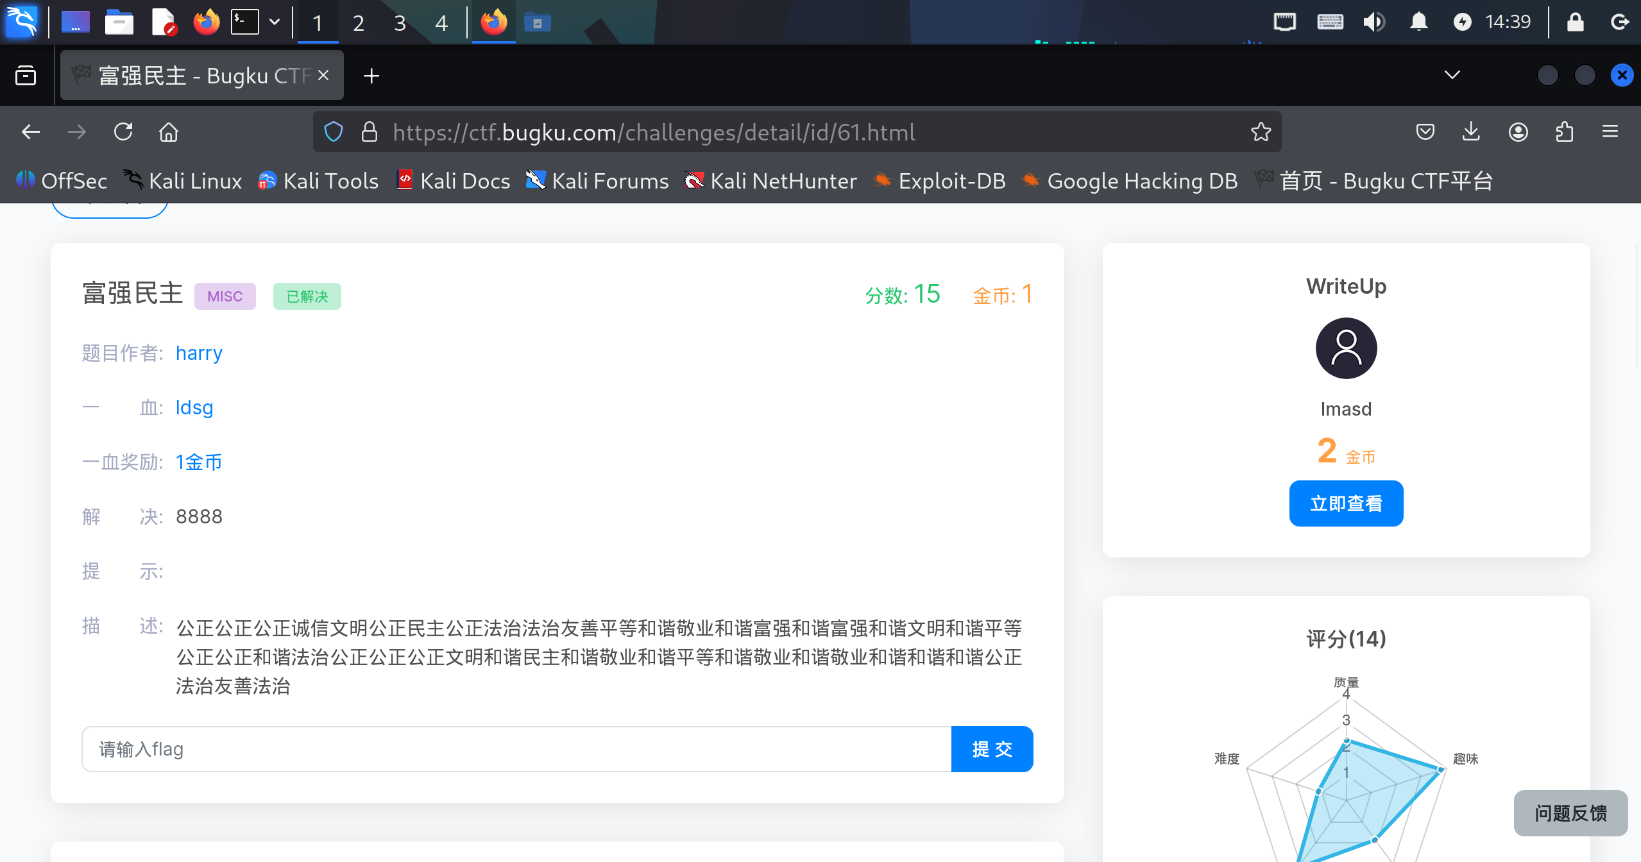The height and width of the screenshot is (862, 1641).
Task: Open the network connection tray icon
Action: [x=1284, y=22]
